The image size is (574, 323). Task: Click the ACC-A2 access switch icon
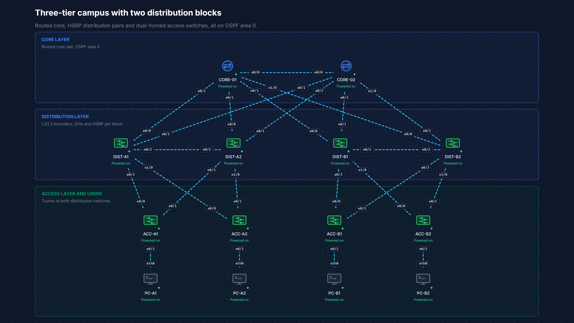[239, 220]
